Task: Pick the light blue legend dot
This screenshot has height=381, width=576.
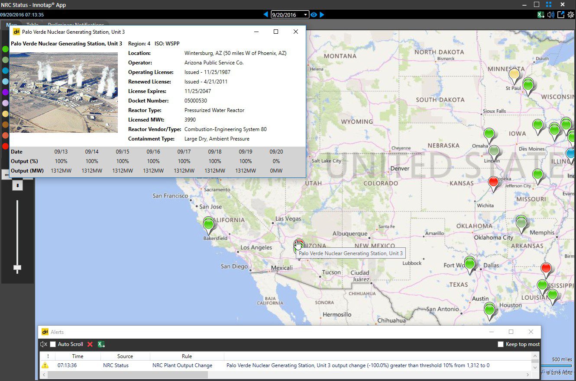Action: (5, 81)
